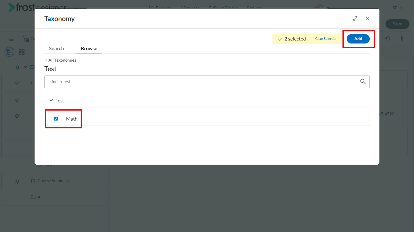Click the Course Summary page icon

33,181
